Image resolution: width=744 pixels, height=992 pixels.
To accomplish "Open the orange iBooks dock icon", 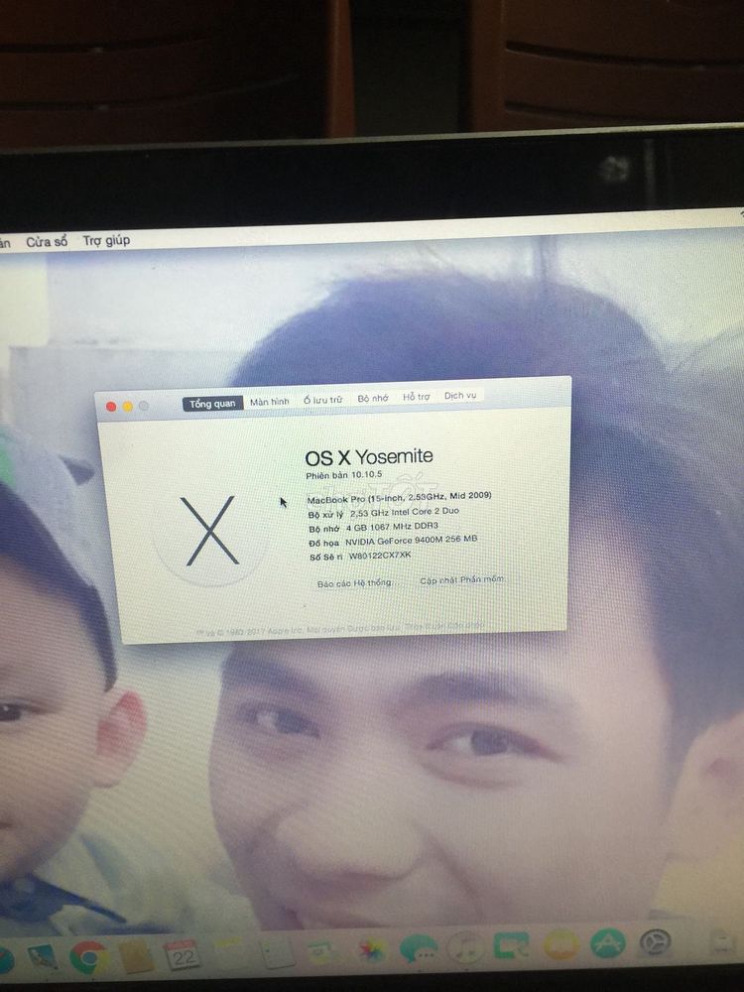I will (x=560, y=945).
